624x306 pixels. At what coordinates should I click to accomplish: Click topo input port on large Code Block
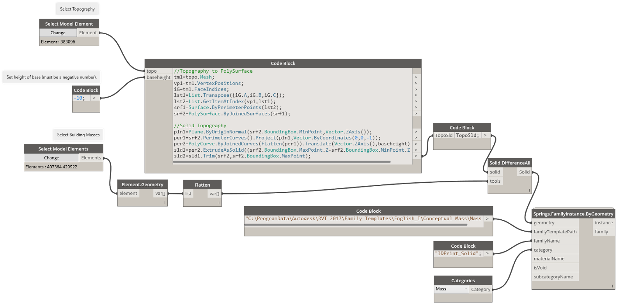[159, 71]
